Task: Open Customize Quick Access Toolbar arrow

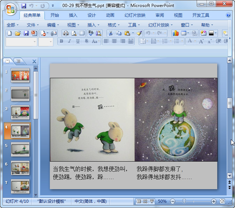Action: pos(53,6)
